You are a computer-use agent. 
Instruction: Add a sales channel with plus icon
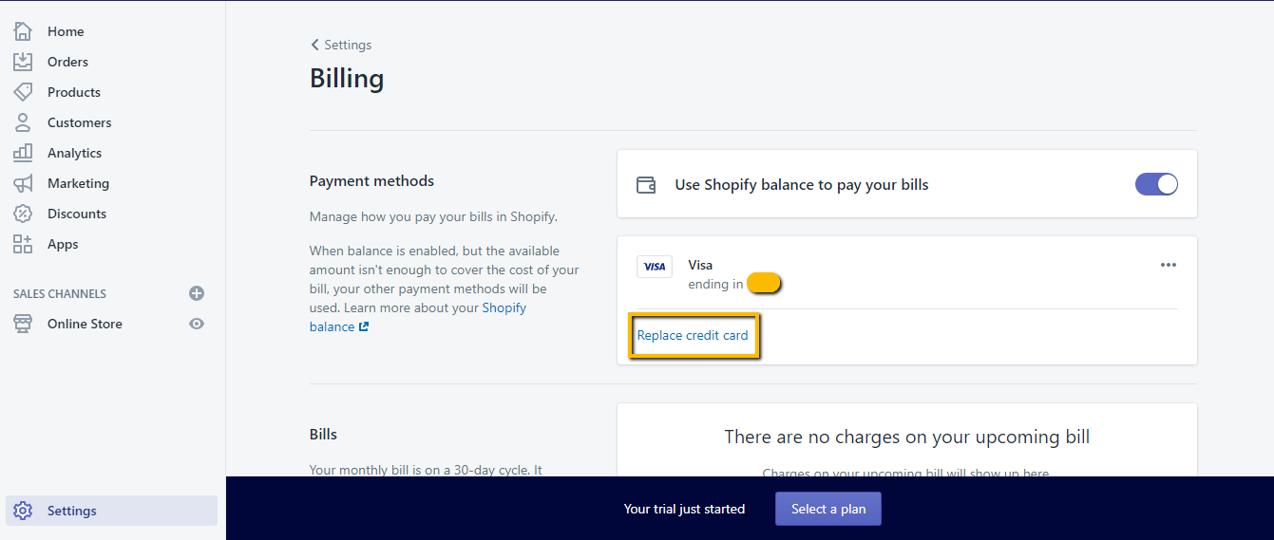point(197,293)
